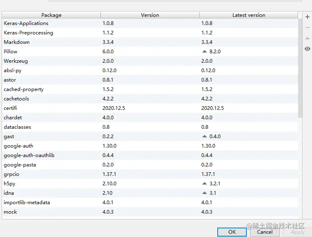Select the google-pasta package row
312x237 pixels.
pyautogui.click(x=150, y=165)
